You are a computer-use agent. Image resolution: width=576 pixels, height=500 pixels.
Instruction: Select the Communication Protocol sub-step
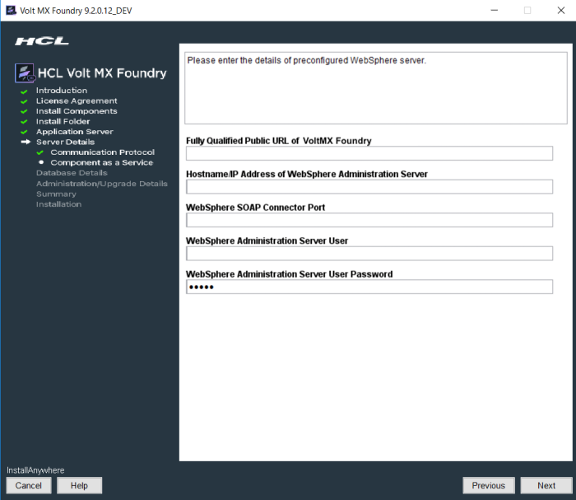pos(103,152)
